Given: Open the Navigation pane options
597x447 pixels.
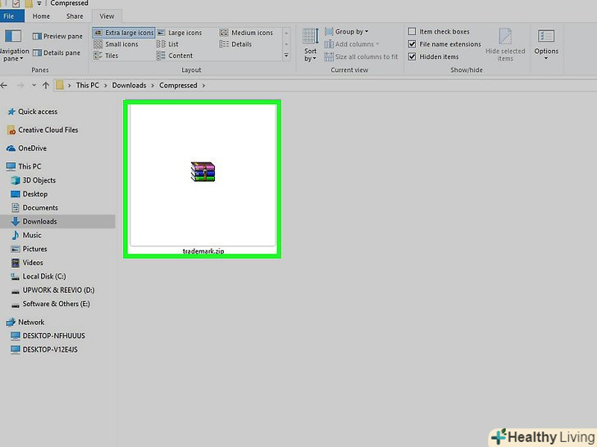Looking at the screenshot, I should click(x=13, y=46).
